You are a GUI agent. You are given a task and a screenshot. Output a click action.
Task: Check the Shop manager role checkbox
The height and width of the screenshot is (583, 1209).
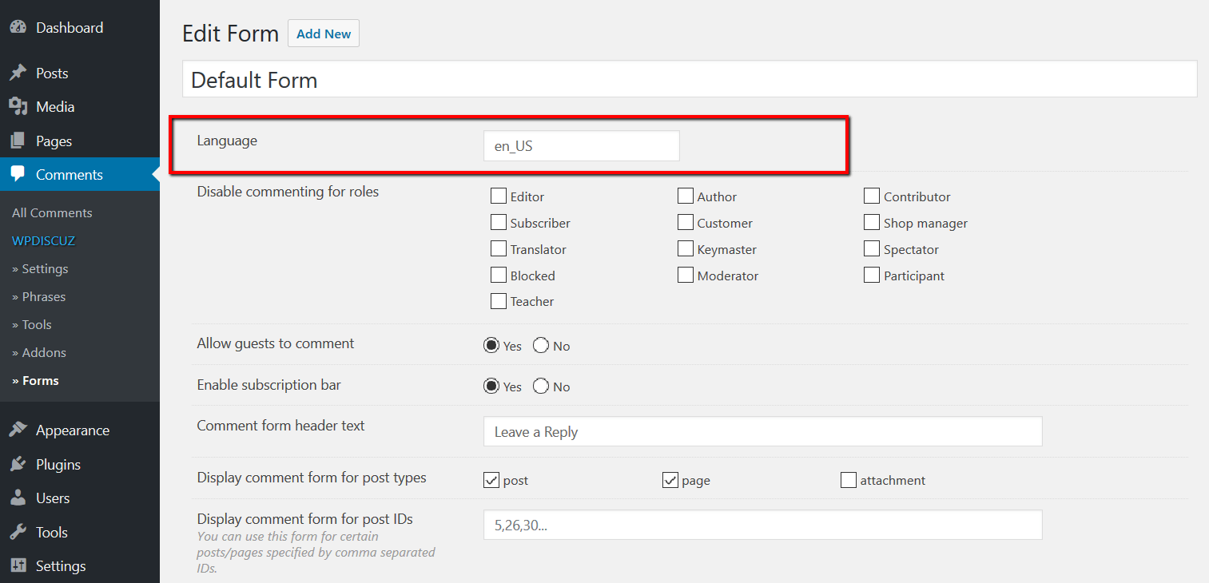tap(872, 223)
